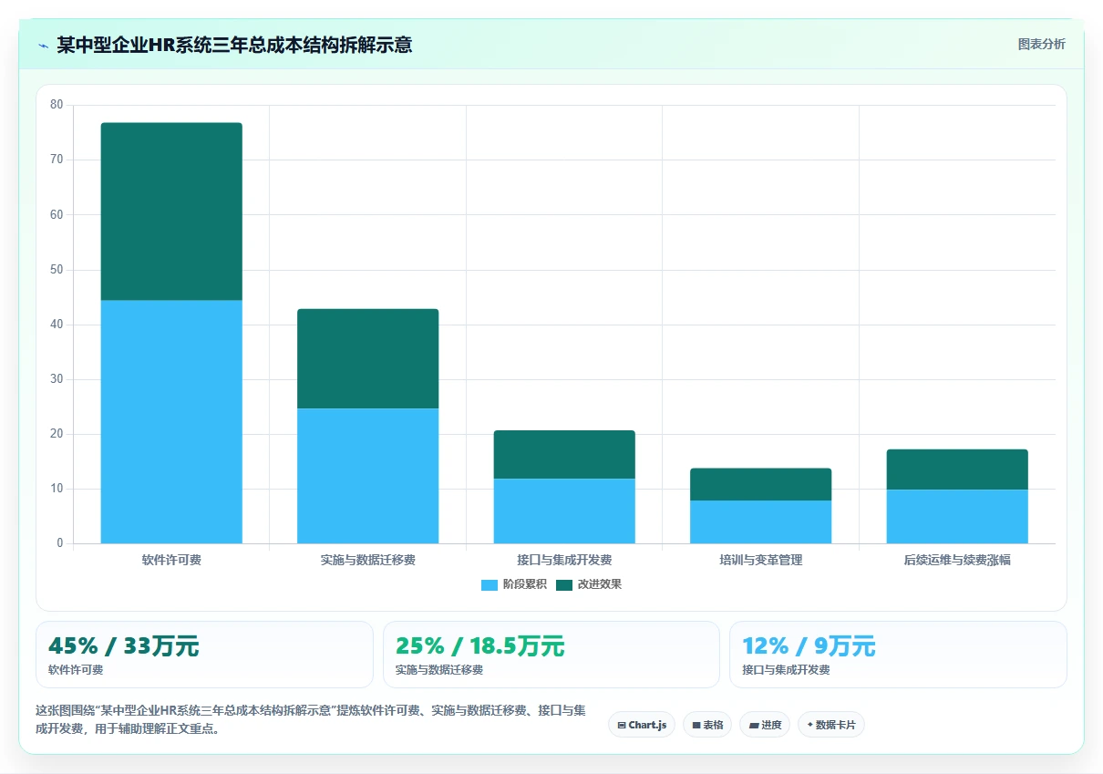1103x774 pixels.
Task: Click the 阶段累积 legend label
Action: (x=524, y=584)
